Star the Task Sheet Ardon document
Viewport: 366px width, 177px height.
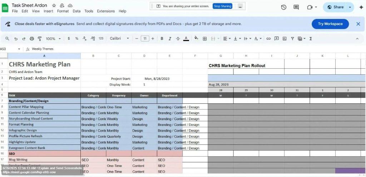coord(54,6)
